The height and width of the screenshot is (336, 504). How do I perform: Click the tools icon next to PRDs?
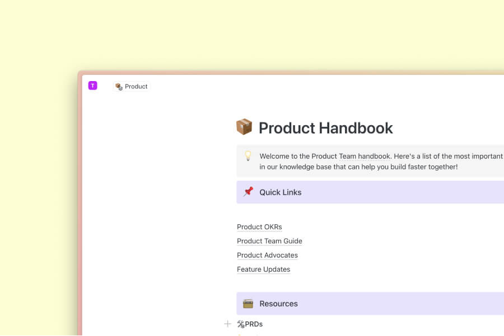[241, 324]
